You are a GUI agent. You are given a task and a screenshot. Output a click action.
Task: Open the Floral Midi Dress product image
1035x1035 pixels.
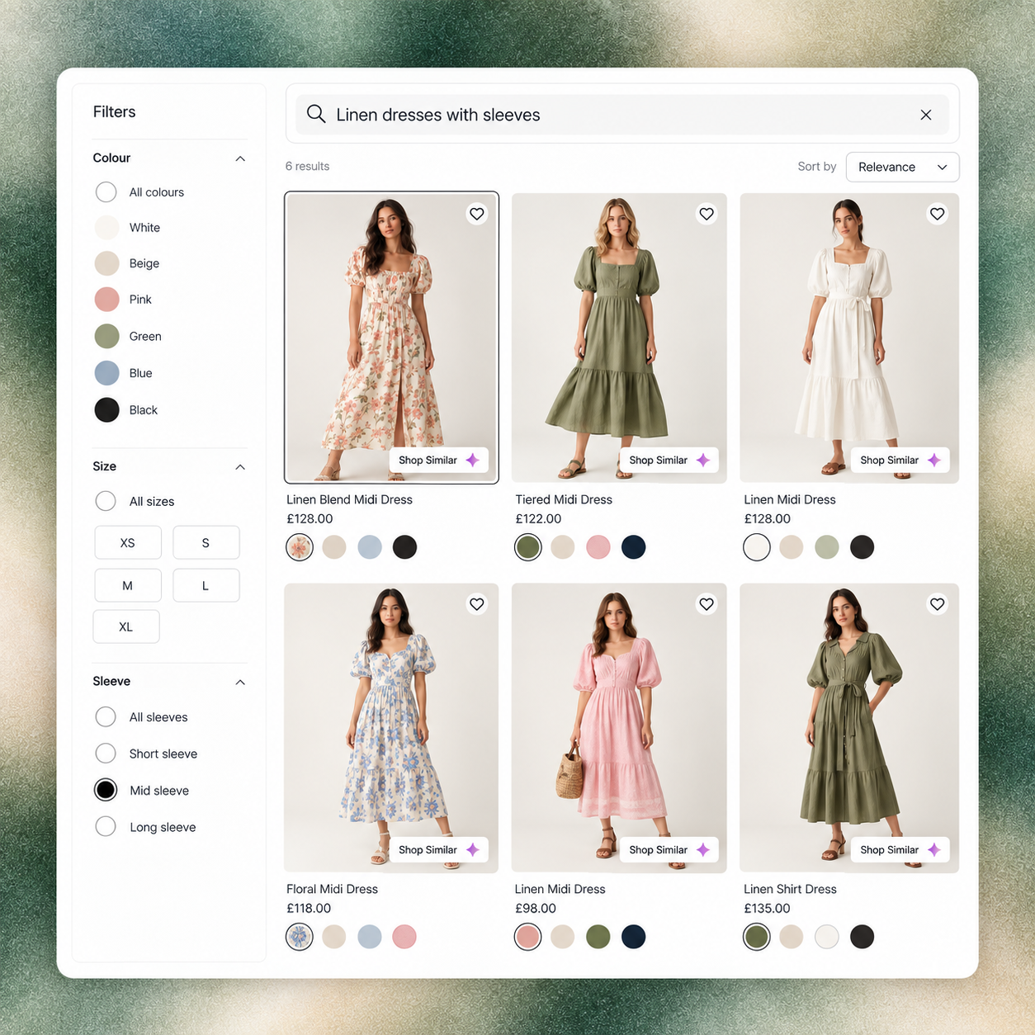pos(391,728)
